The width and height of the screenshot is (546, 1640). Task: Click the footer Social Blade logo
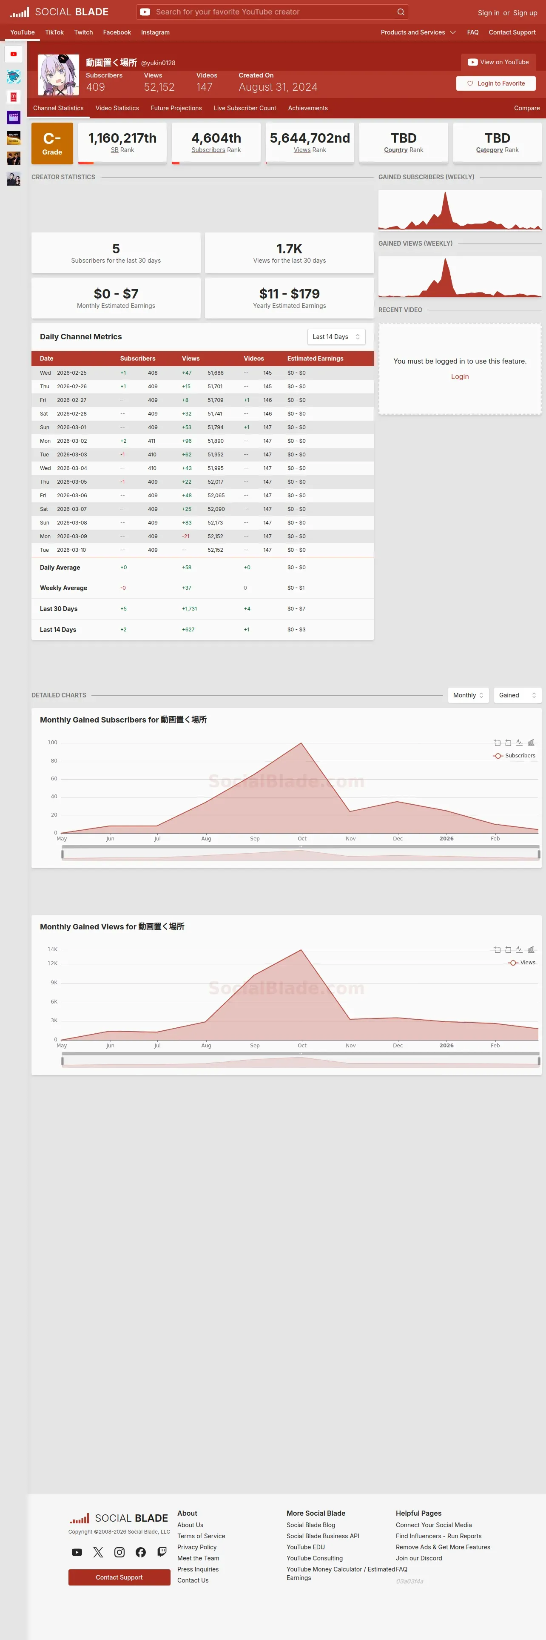point(119,1518)
